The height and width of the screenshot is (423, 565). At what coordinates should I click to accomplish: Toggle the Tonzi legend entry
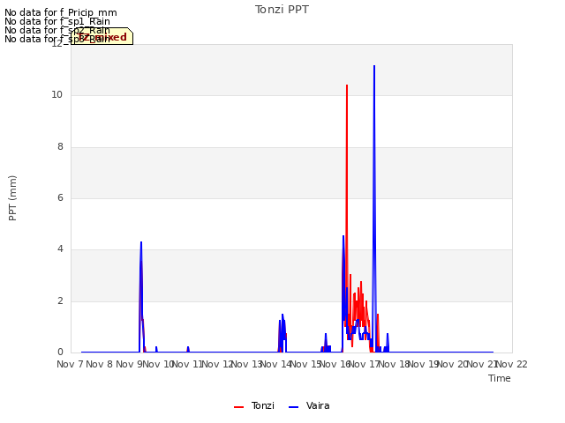click(254, 405)
